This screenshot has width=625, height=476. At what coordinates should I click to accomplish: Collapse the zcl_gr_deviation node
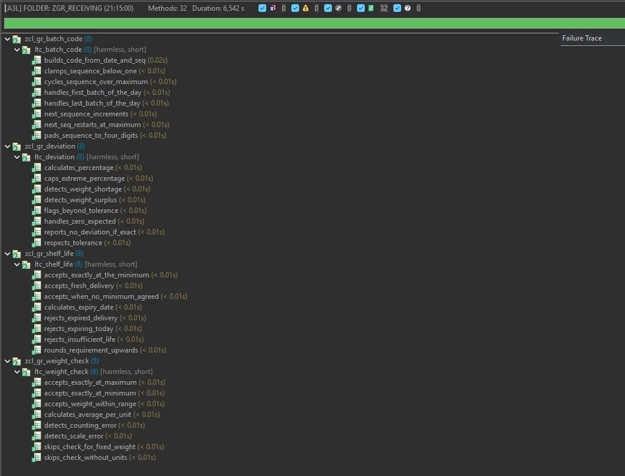(x=7, y=147)
